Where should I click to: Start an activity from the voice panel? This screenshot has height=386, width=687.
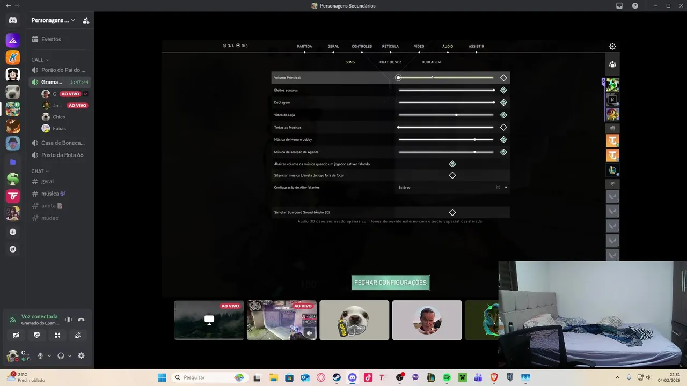pyautogui.click(x=57, y=335)
